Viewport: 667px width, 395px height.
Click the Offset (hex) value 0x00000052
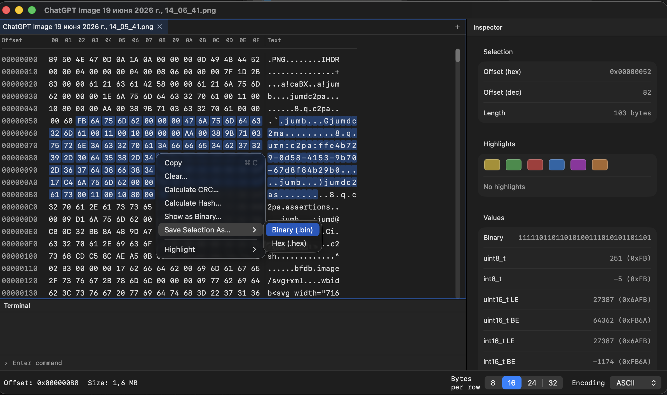[x=630, y=72]
